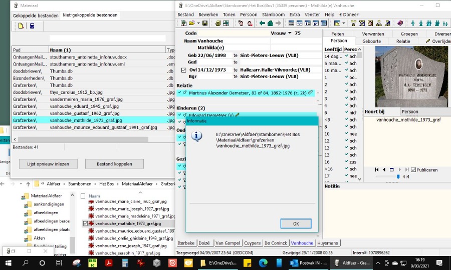451x270 pixels.
Task: Jump to first image in media viewer
Action: pos(377,169)
